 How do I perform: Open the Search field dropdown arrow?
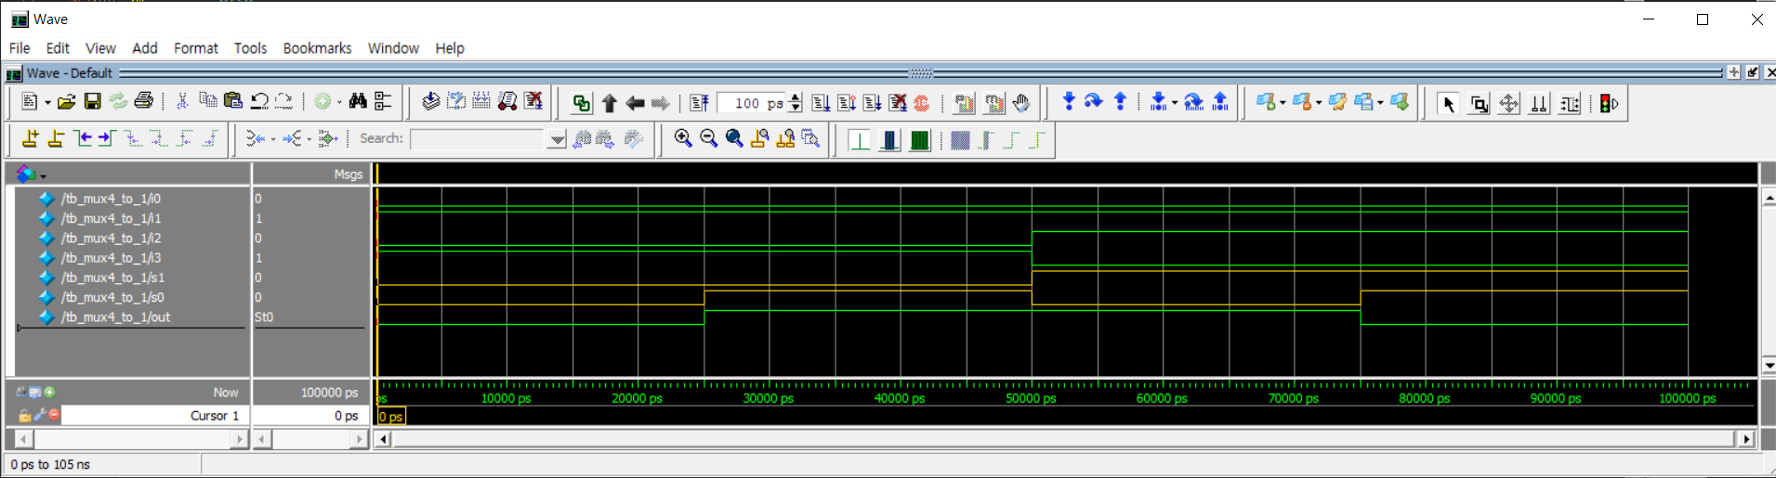pyautogui.click(x=557, y=139)
